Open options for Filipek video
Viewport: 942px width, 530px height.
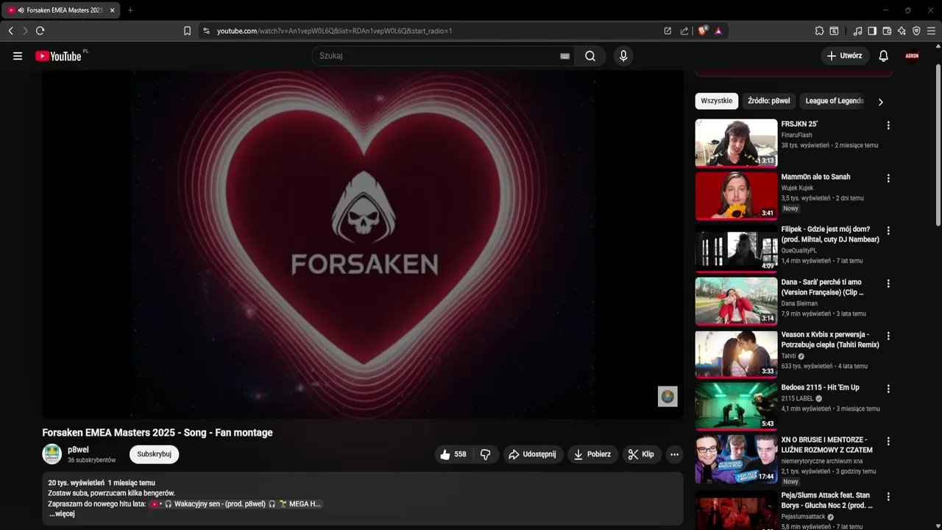888,230
